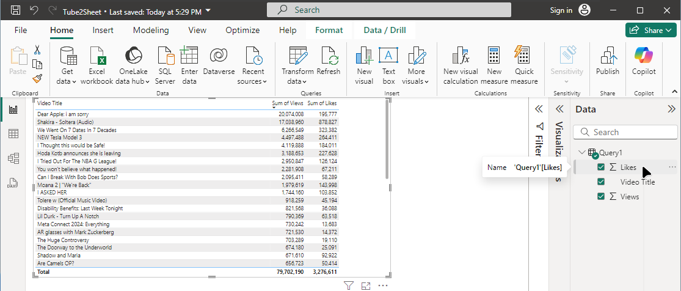Click the Redo arrow icon

52,10
